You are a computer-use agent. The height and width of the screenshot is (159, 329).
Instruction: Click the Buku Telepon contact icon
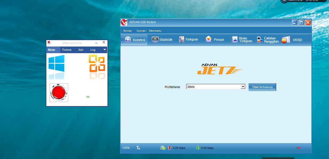coord(234,40)
